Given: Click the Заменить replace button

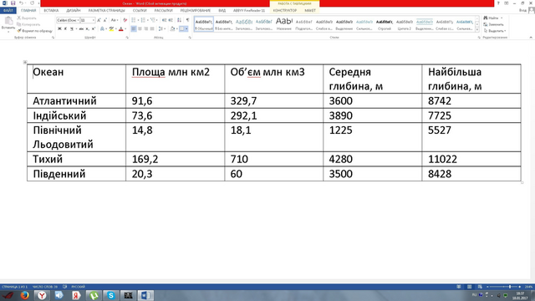Looking at the screenshot, I should (493, 24).
